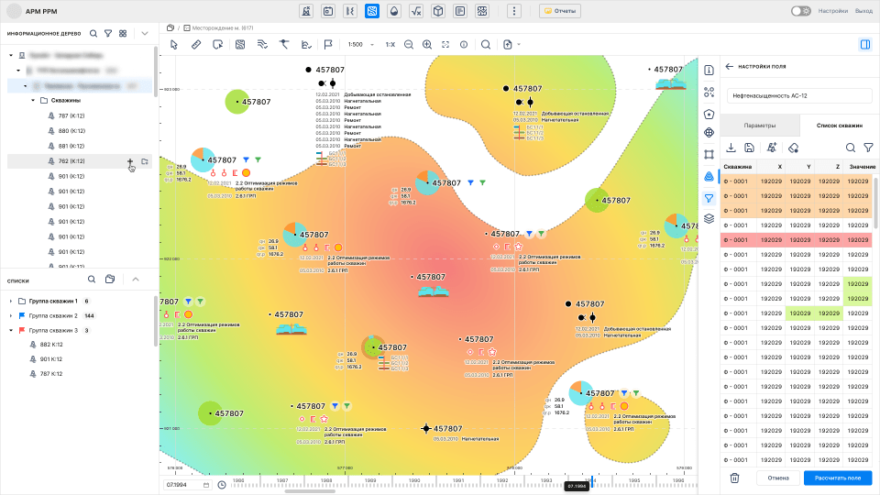The image size is (880, 495).
Task: Click the flag marker tool
Action: coord(327,44)
